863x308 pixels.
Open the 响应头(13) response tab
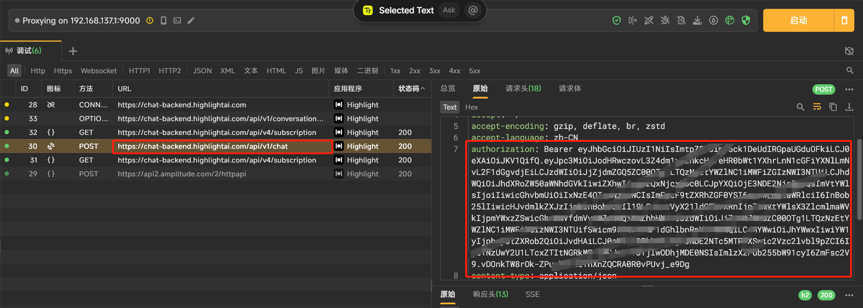(x=491, y=294)
